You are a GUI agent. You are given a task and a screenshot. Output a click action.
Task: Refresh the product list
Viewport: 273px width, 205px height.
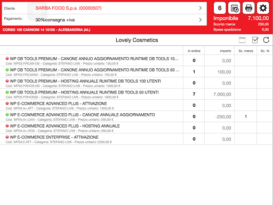click(x=266, y=40)
